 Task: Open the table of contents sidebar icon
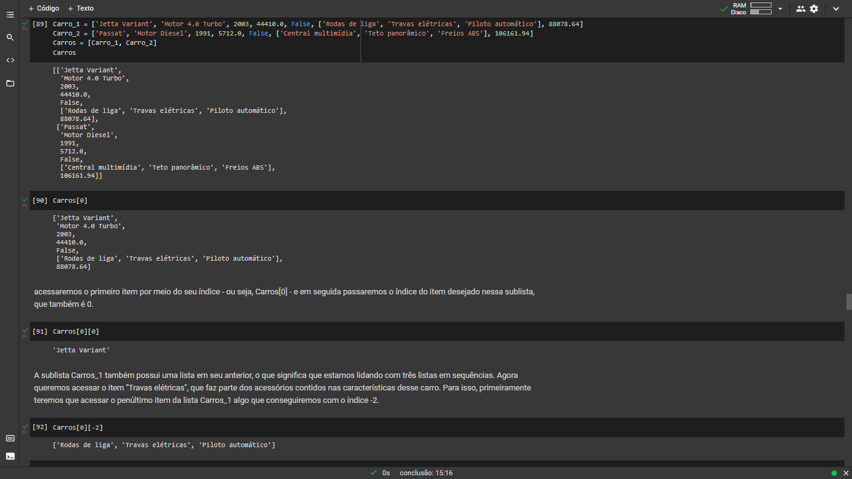[x=10, y=14]
